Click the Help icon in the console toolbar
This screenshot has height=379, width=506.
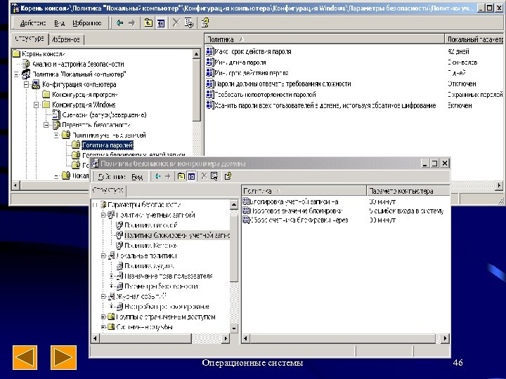[x=205, y=23]
